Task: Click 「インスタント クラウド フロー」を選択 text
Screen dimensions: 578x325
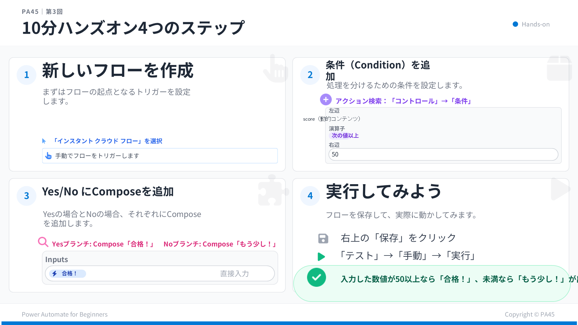Action: [107, 141]
